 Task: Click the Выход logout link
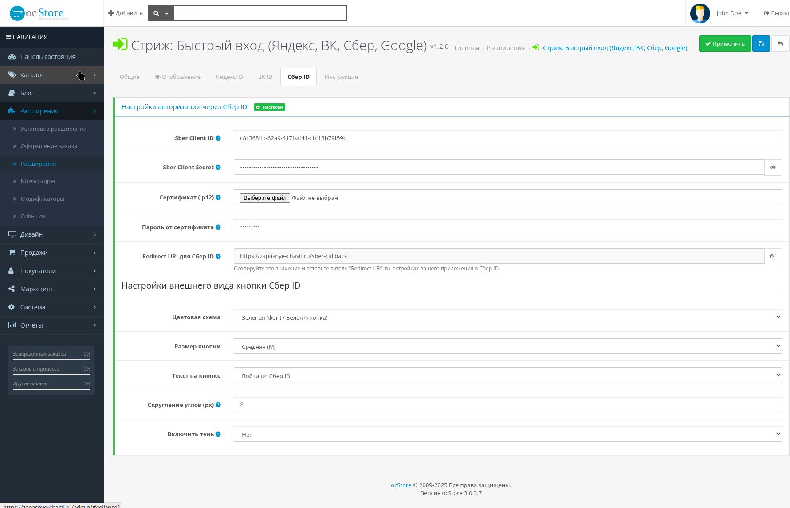(776, 13)
